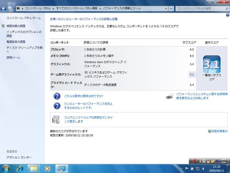Click the Forward navigation arrow button

tap(10, 9)
